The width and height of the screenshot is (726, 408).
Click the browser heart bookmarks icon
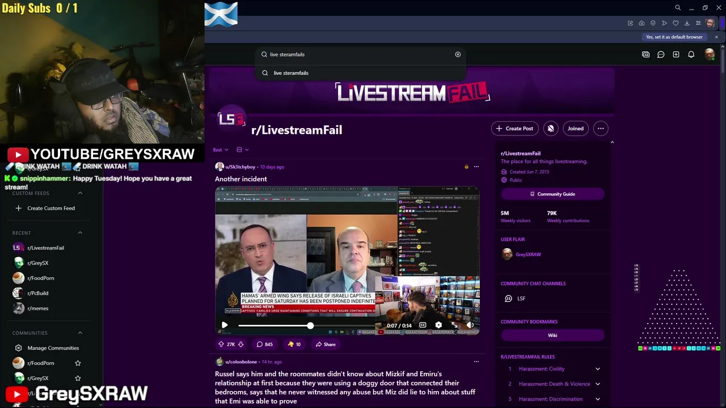(x=676, y=23)
